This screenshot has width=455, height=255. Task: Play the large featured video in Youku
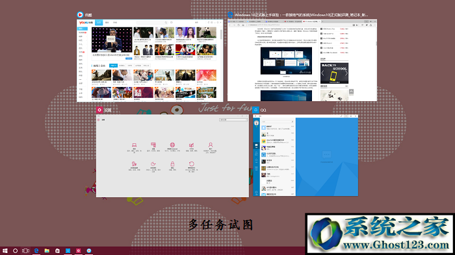point(112,40)
